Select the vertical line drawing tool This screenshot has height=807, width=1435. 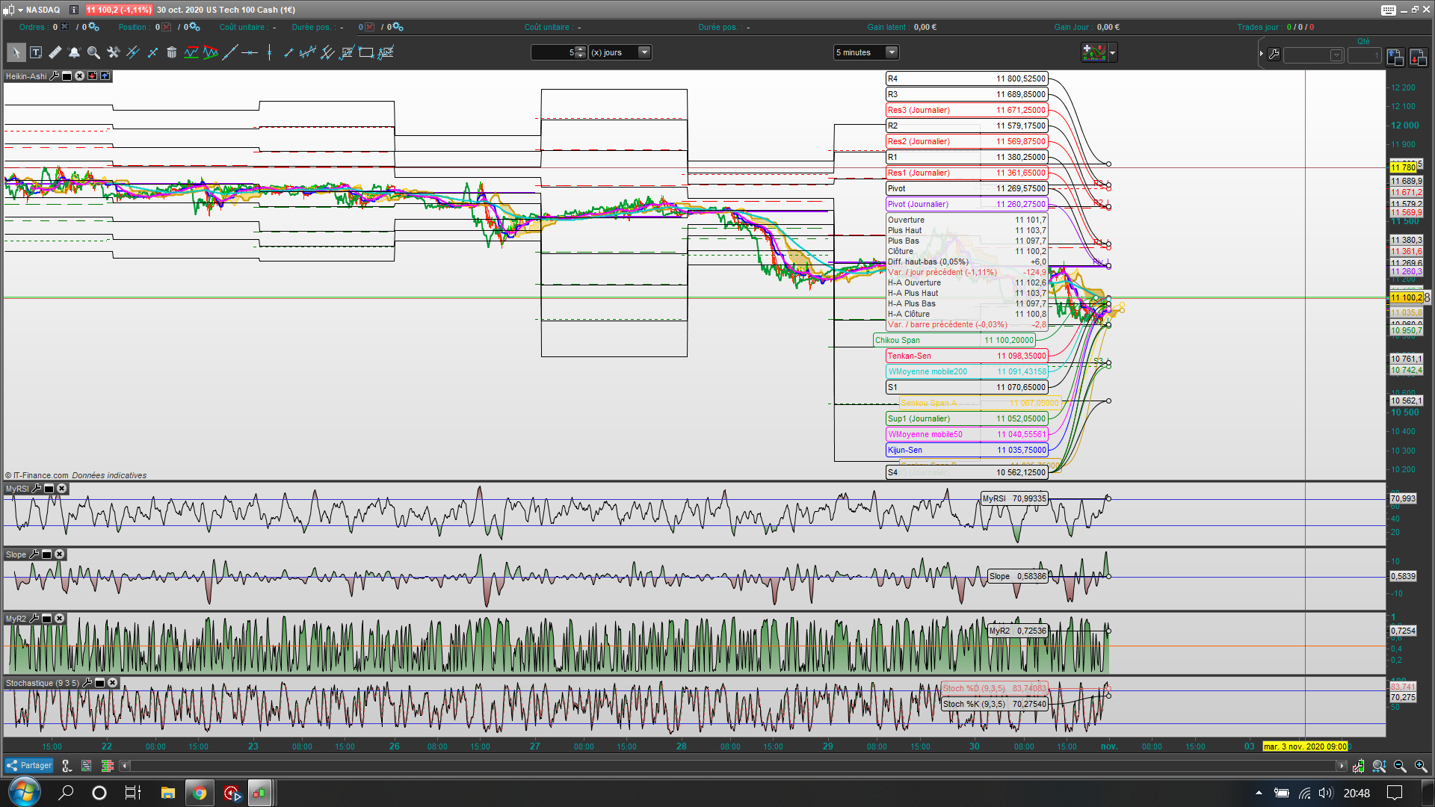click(269, 52)
